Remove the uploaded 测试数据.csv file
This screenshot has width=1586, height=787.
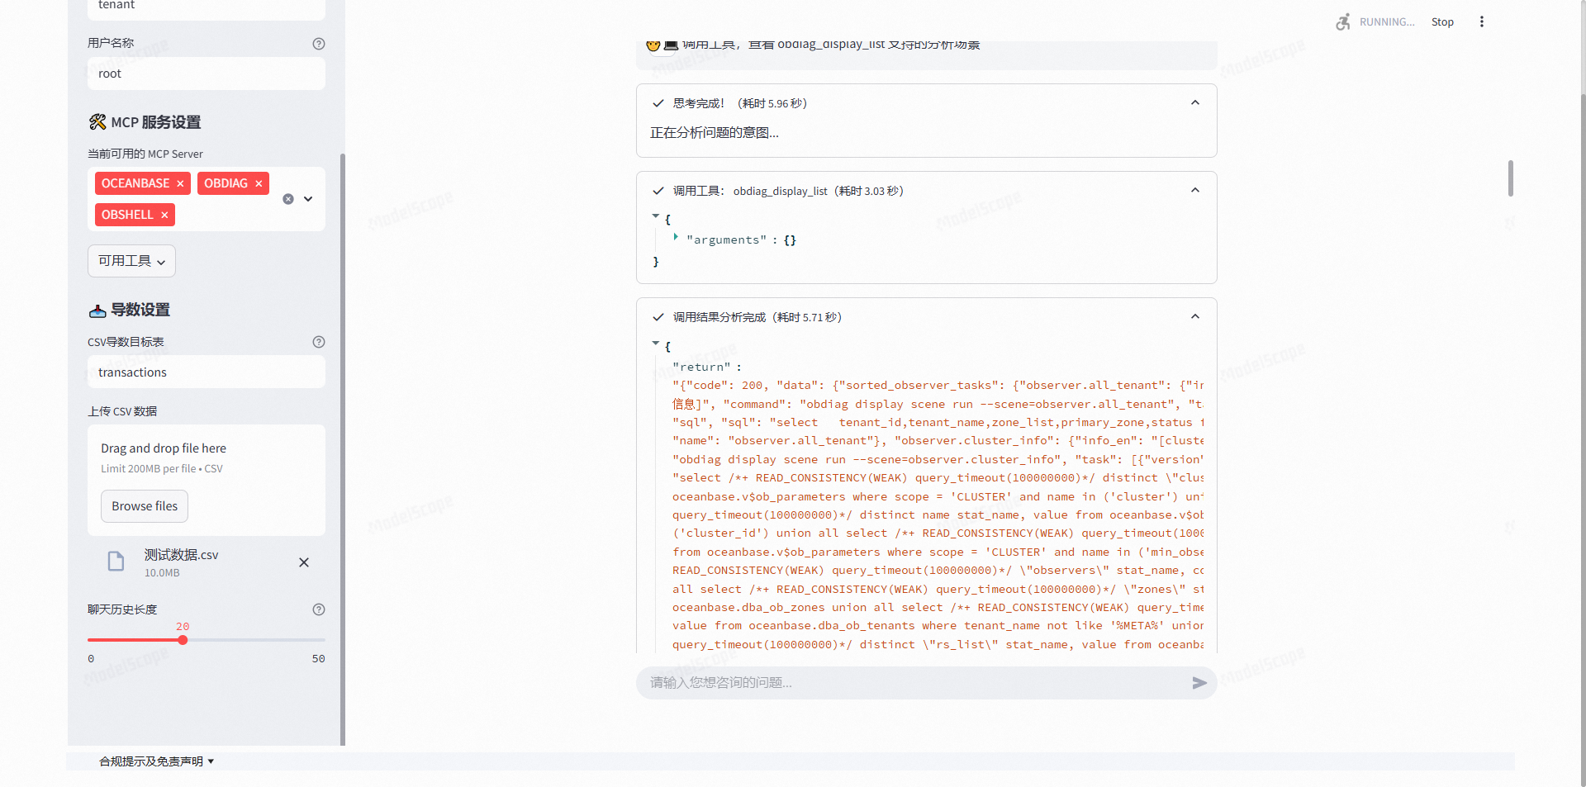(304, 562)
